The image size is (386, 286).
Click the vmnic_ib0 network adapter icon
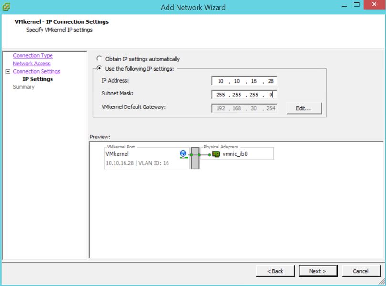pos(216,154)
